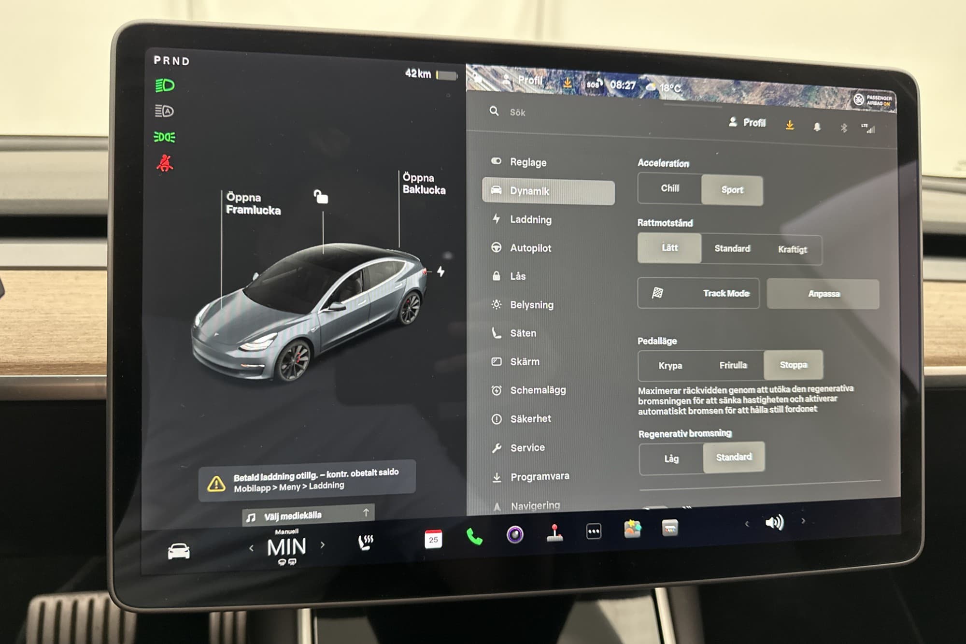This screenshot has height=644, width=966.
Task: Increase temperature with right chevron
Action: tap(323, 545)
